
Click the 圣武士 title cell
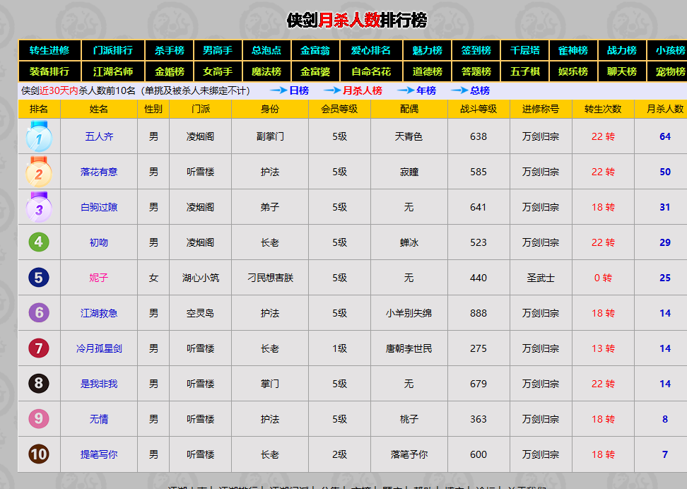pyautogui.click(x=541, y=278)
